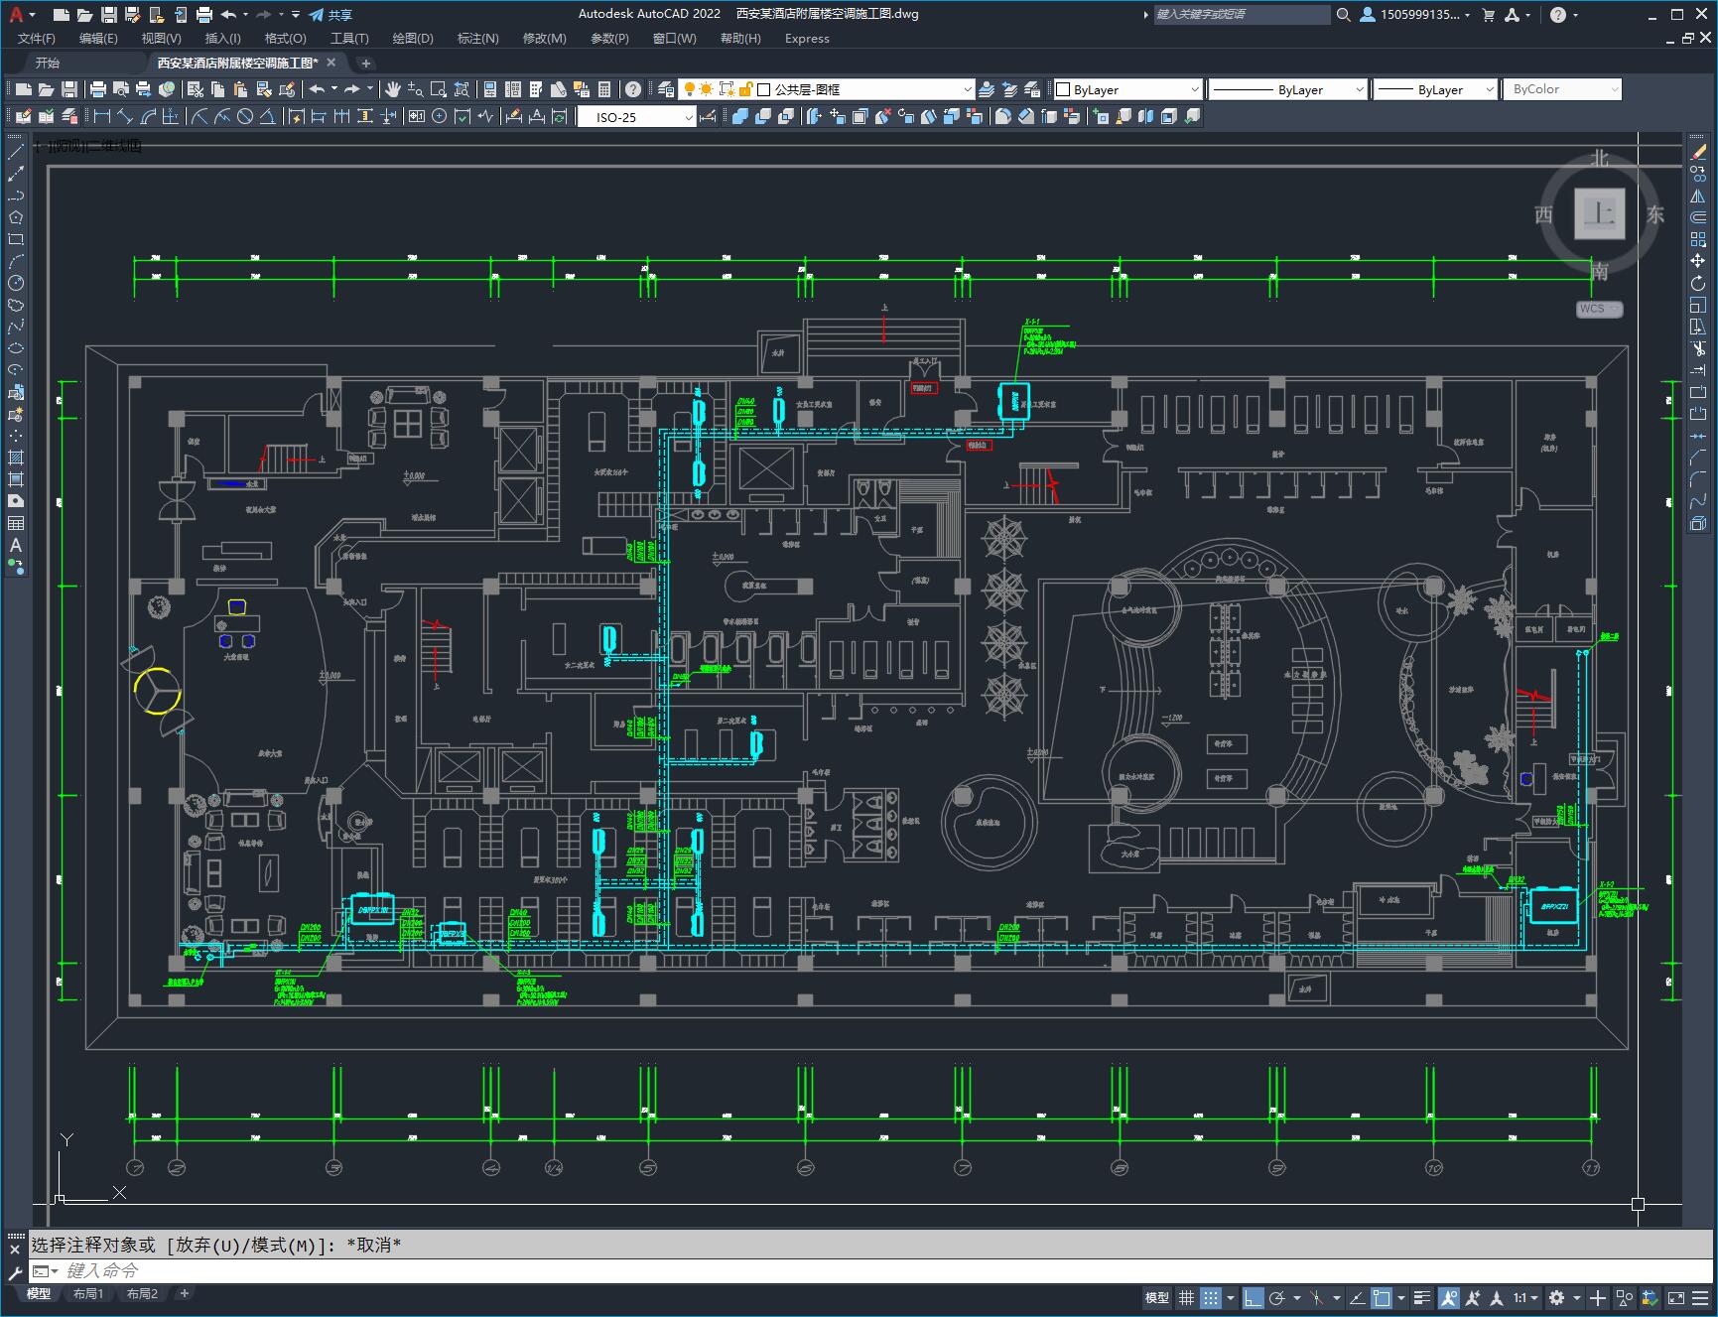
Task: Click the ViewCube 上 top face
Action: point(1599,213)
